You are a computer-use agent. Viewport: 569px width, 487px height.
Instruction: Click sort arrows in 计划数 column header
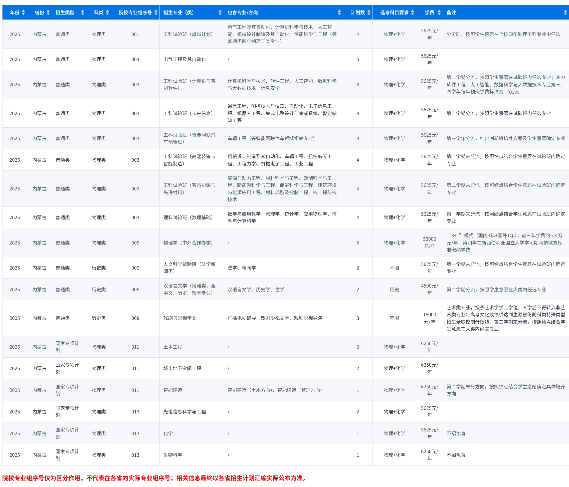[x=369, y=12]
